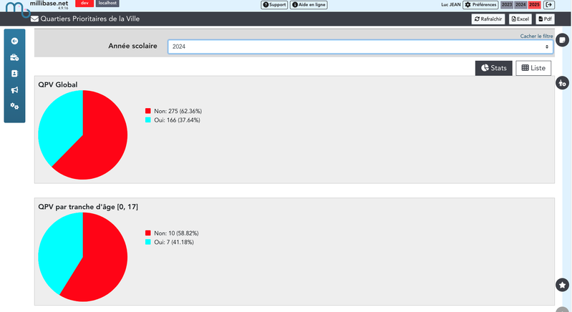
Task: Click the logout icon at top right
Action: click(x=549, y=5)
